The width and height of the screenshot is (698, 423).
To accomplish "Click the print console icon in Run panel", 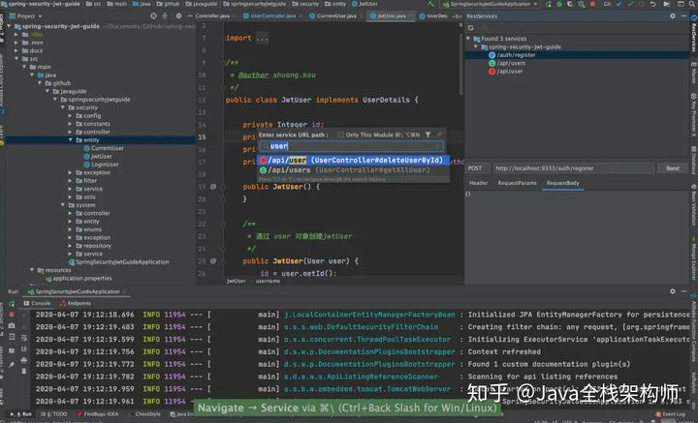I will click(23, 360).
